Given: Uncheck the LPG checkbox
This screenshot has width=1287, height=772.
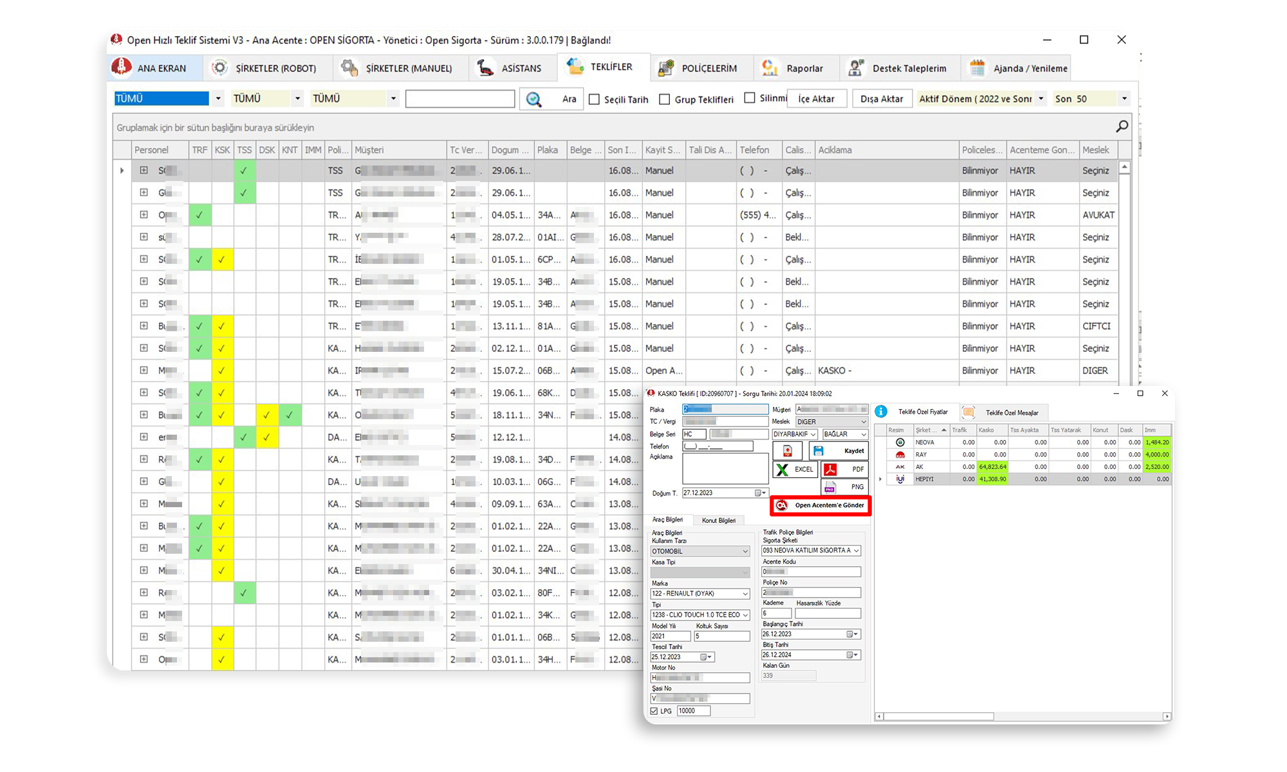Looking at the screenshot, I should 654,712.
